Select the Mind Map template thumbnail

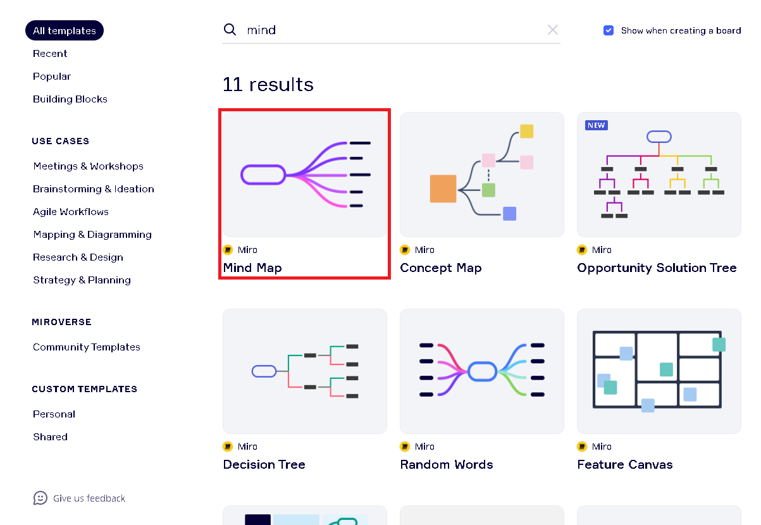pyautogui.click(x=305, y=175)
